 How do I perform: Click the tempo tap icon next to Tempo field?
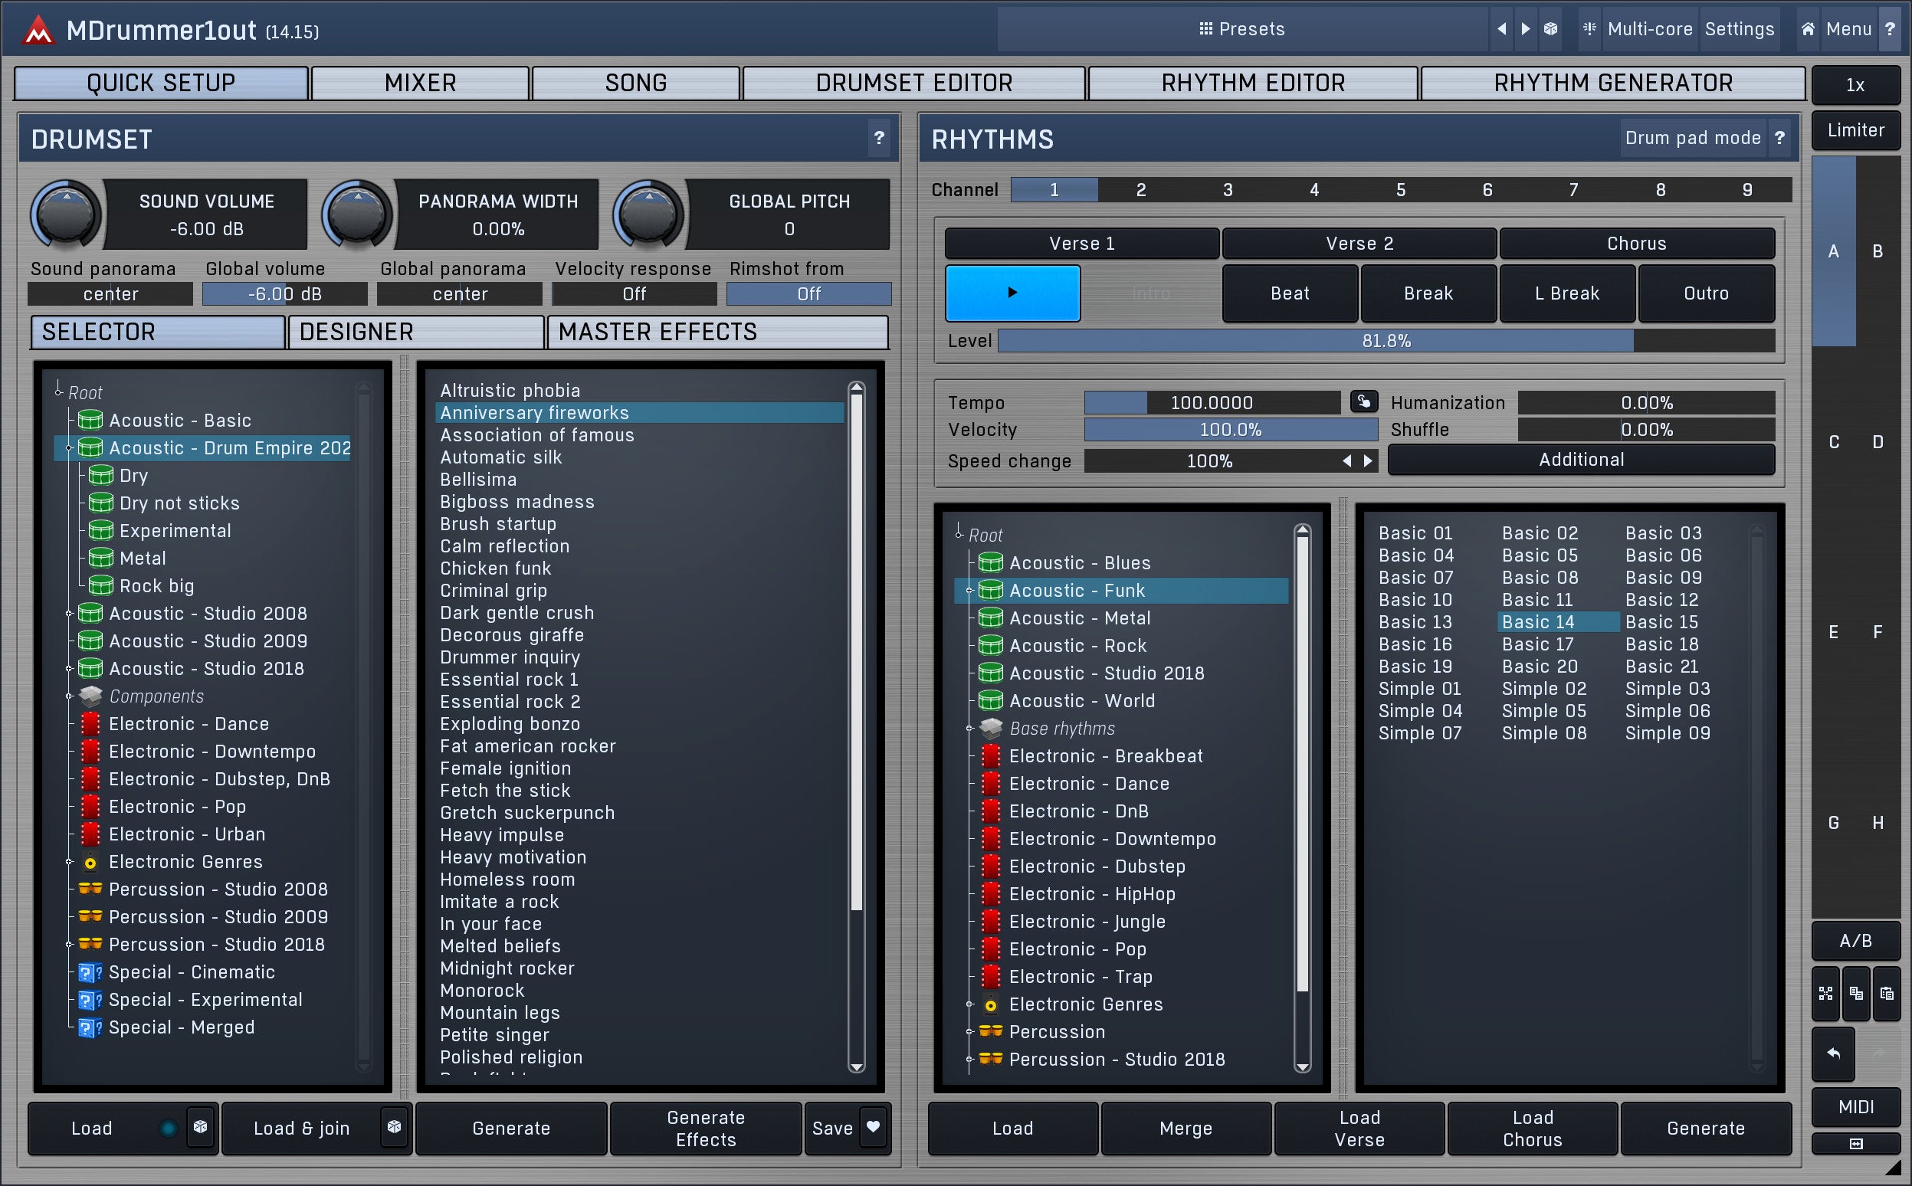coord(1363,402)
